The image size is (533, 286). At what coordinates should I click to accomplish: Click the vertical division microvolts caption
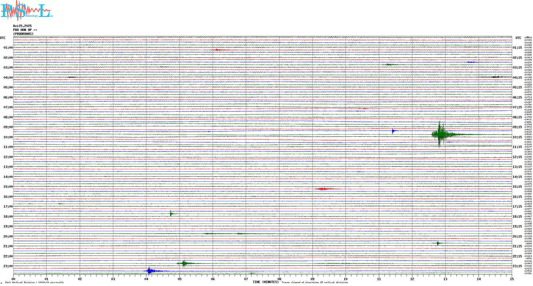tap(34, 282)
